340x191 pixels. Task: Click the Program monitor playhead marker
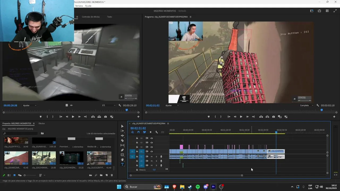(322, 110)
